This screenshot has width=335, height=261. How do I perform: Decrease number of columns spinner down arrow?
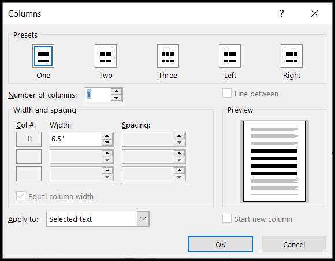(x=117, y=98)
